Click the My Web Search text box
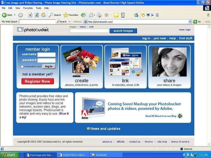211x158 pixels. [37, 21]
